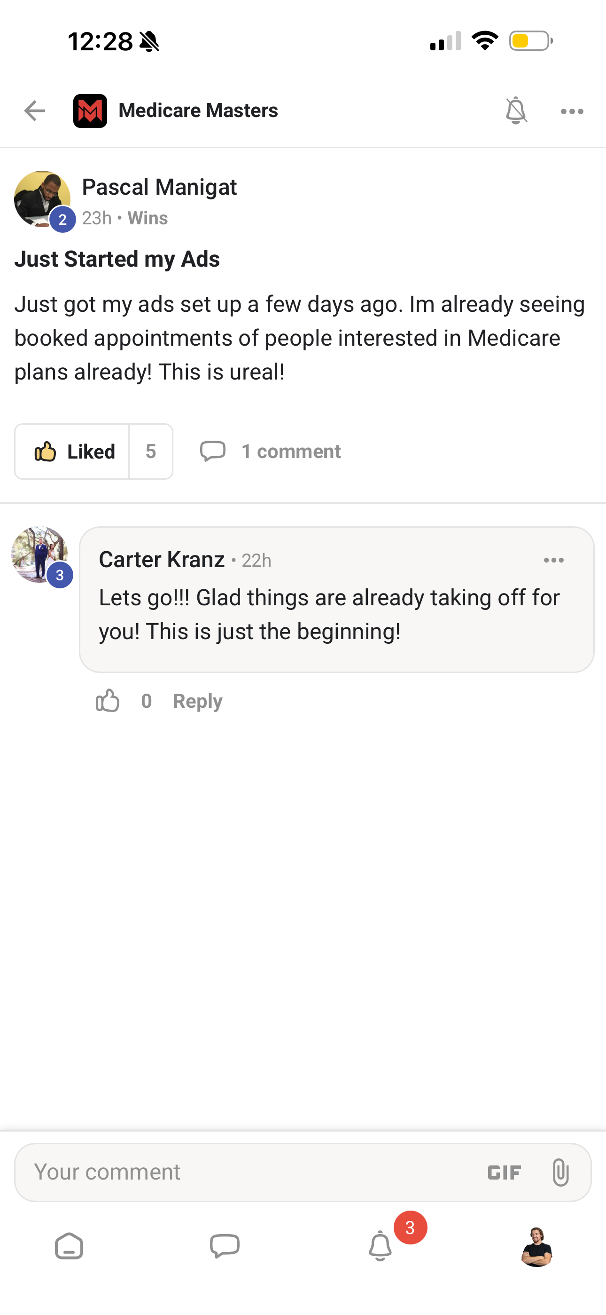Open the post options three-dot menu
The height and width of the screenshot is (1315, 606).
[572, 111]
